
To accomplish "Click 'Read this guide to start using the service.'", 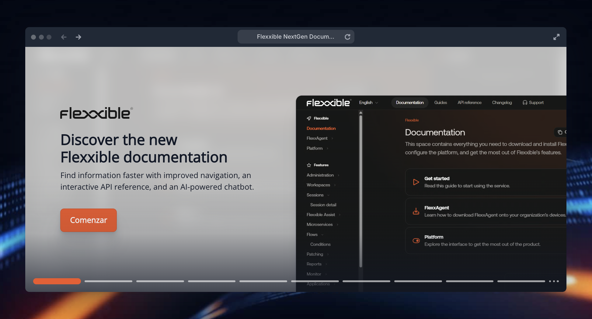I will pos(467,186).
